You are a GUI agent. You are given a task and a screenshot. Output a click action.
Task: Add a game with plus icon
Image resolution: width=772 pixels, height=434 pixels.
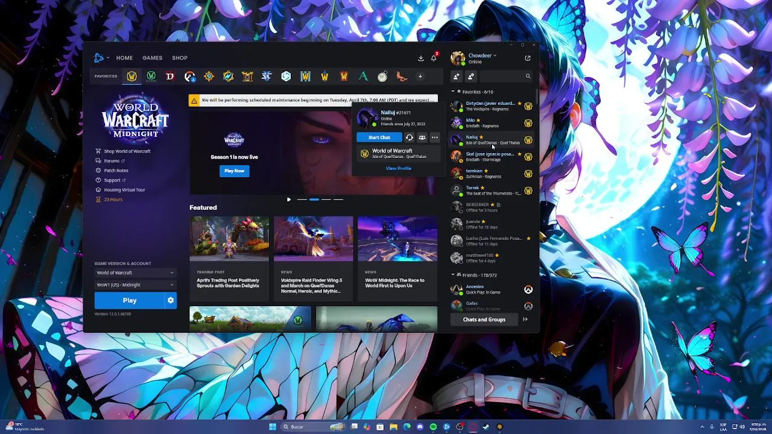click(420, 77)
